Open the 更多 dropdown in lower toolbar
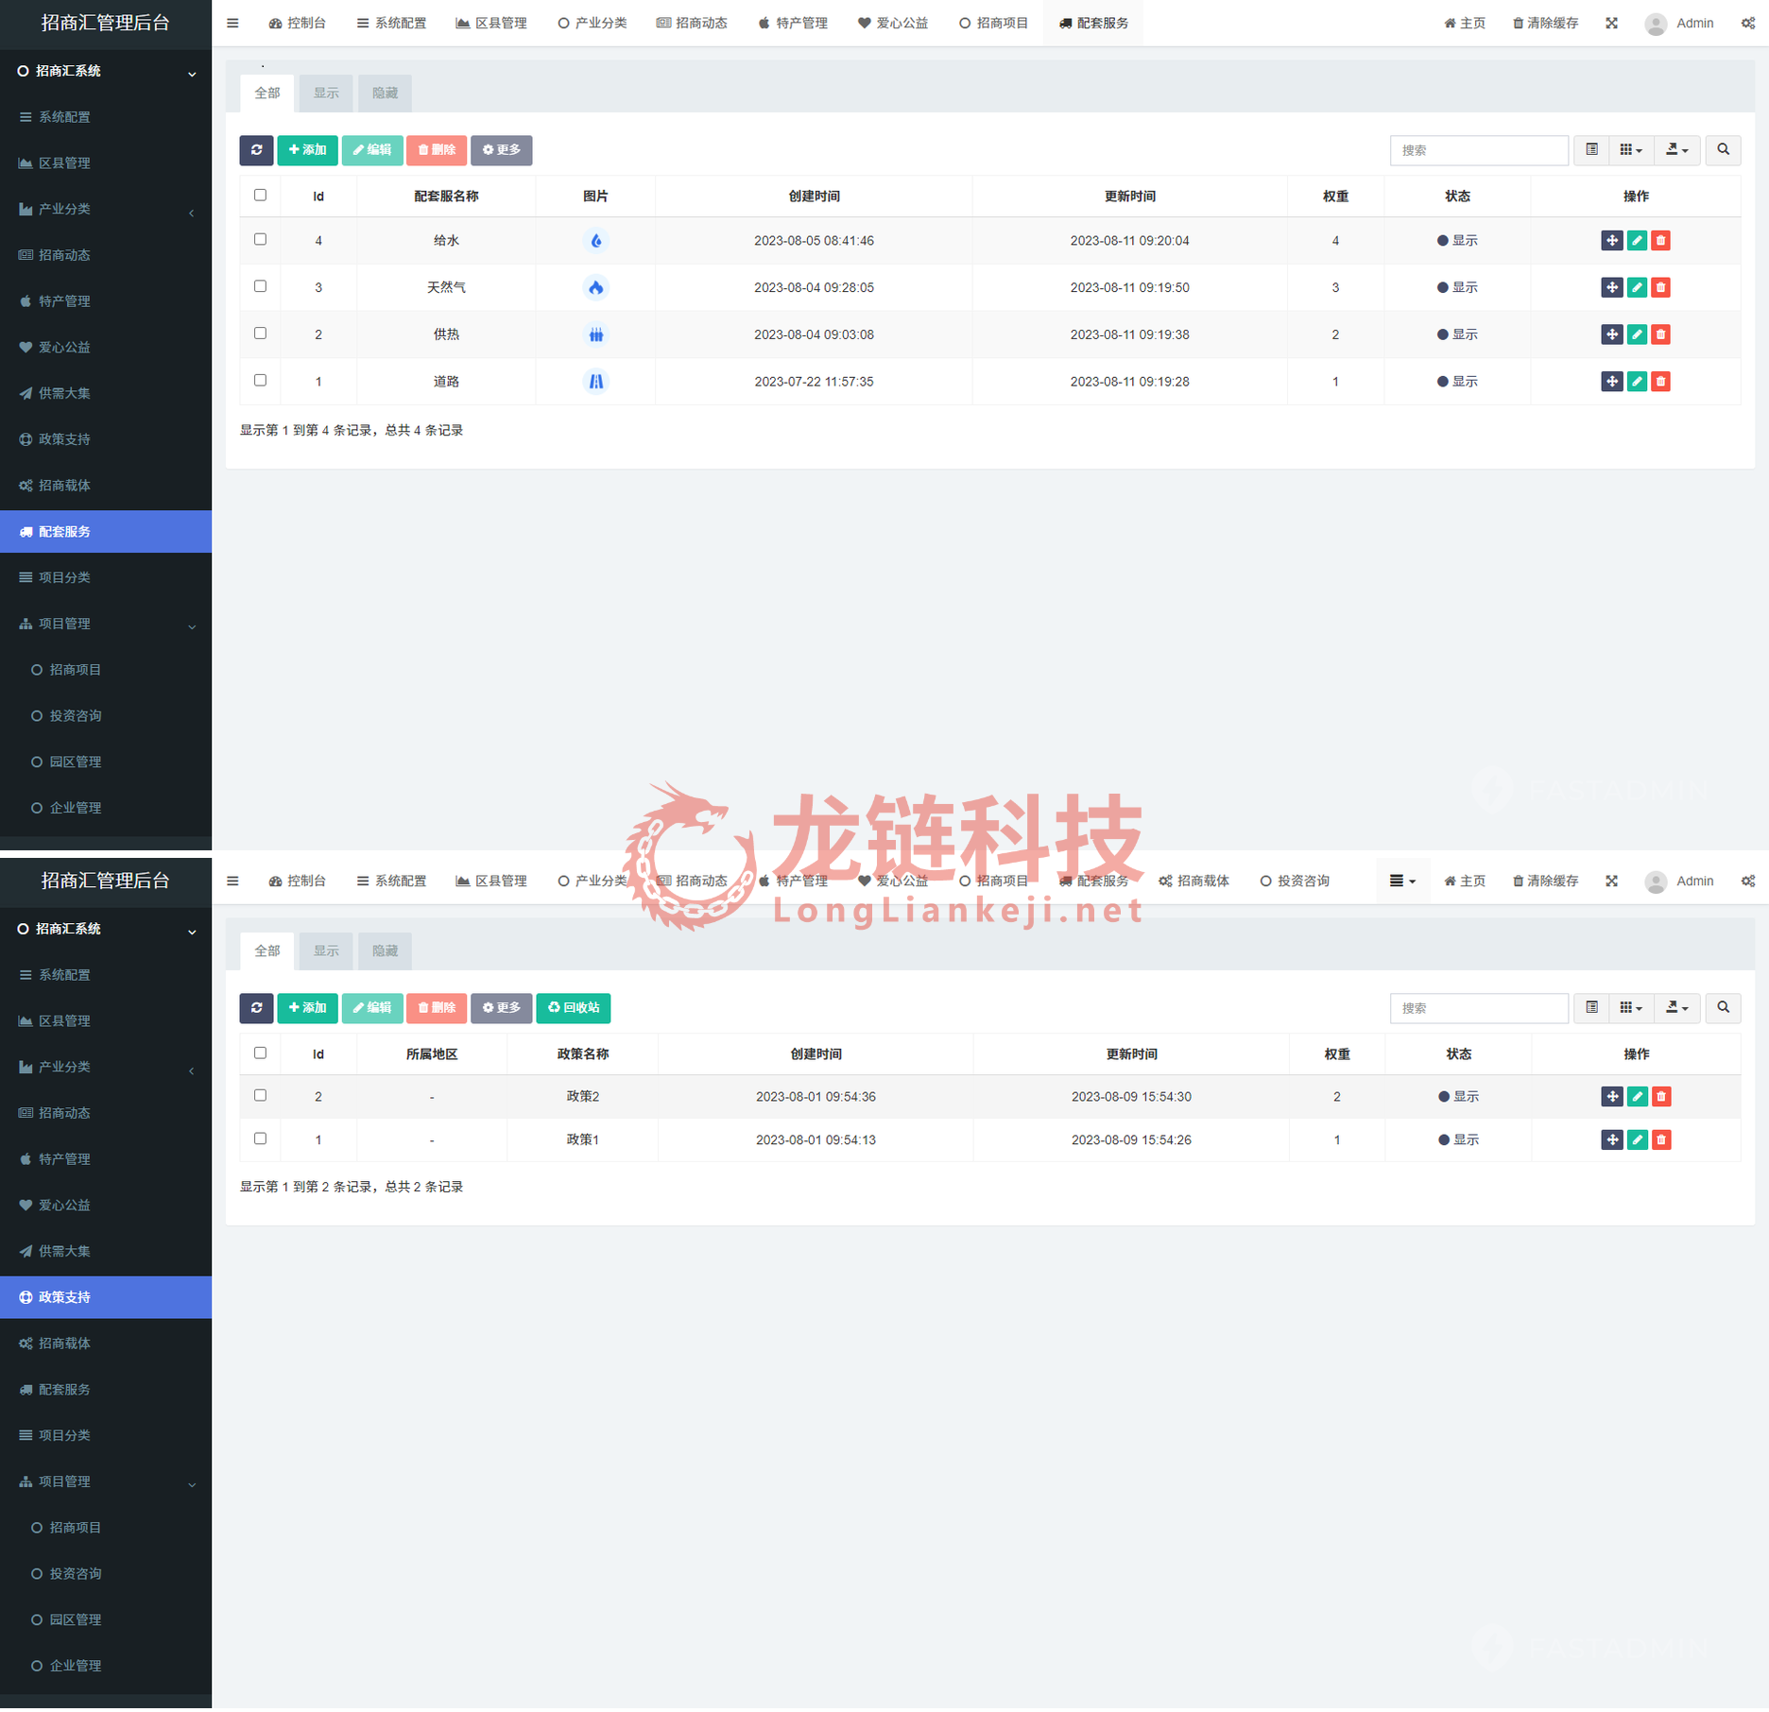 501,1007
